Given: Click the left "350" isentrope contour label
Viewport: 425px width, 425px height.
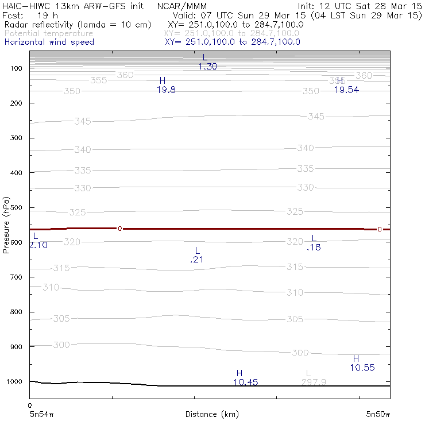Looking at the screenshot, I should coord(72,91).
